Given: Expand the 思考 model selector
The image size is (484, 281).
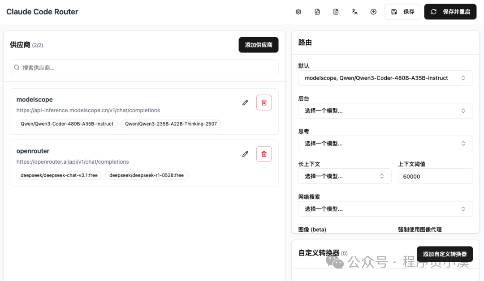Looking at the screenshot, I should pos(385,143).
